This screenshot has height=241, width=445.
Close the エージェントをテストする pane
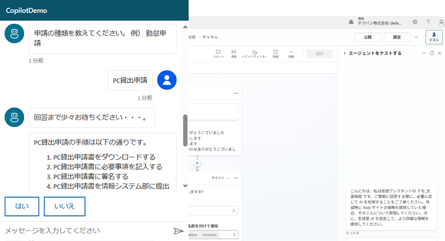(x=440, y=53)
